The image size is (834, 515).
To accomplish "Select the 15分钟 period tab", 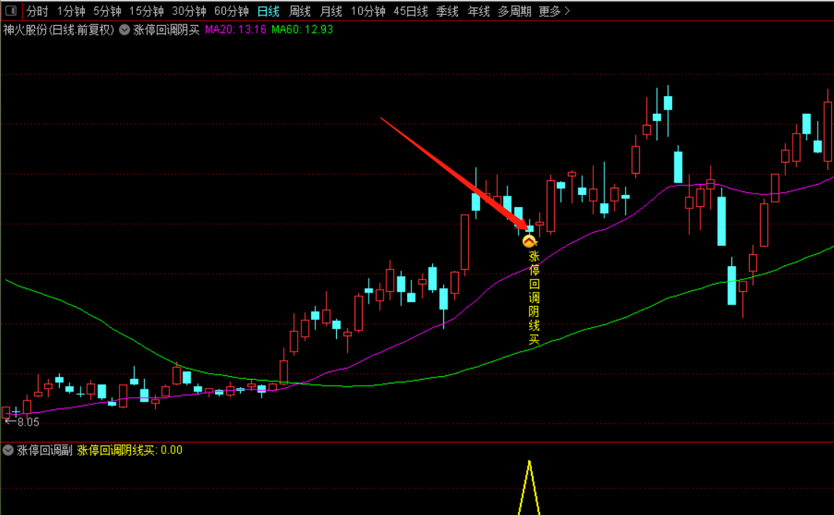I will pyautogui.click(x=146, y=11).
